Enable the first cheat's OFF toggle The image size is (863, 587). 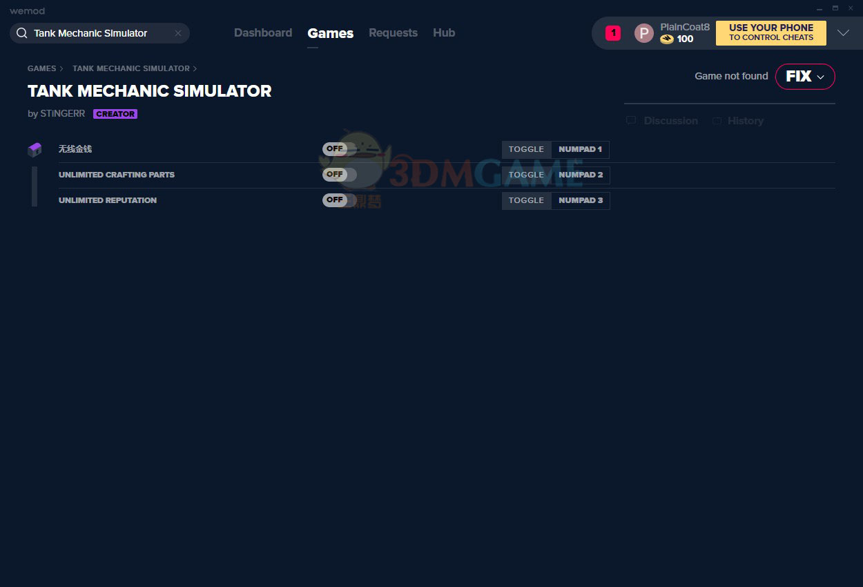(x=339, y=149)
